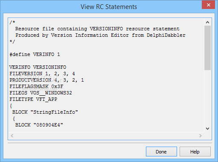Click the FILEOS VOS__WINDOWS32 line
The image size is (218, 162).
point(41,93)
